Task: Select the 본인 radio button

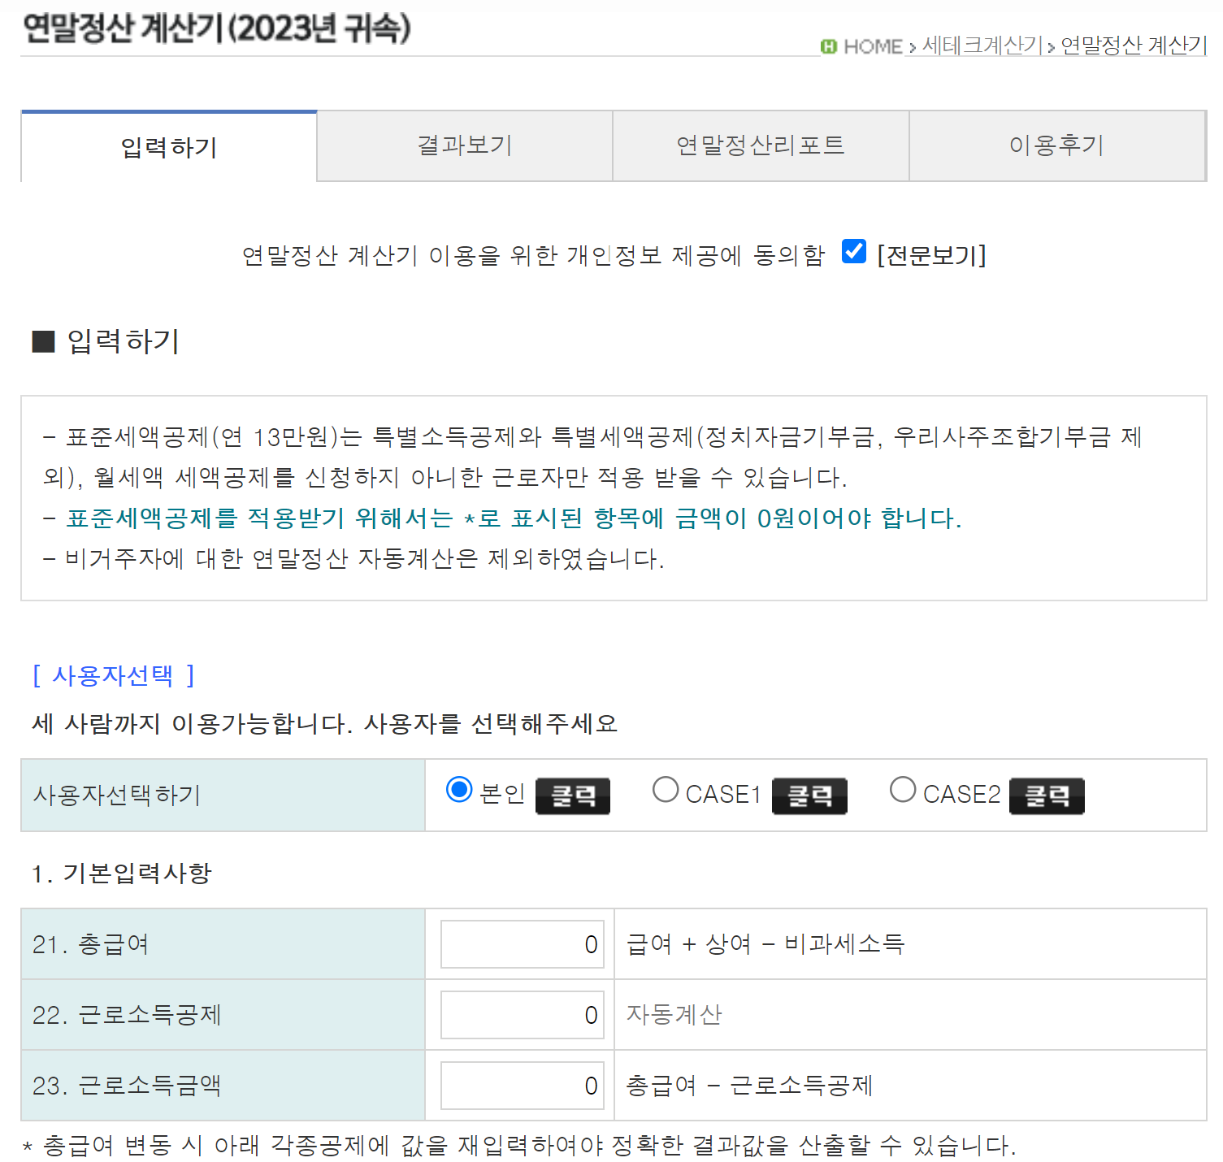Action: pos(459,789)
